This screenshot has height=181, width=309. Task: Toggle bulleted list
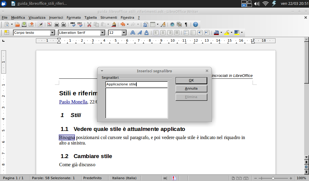pos(193,33)
